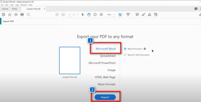The image size is (201, 102).
Task: Click the Fit page width icon
Action: point(120,15)
